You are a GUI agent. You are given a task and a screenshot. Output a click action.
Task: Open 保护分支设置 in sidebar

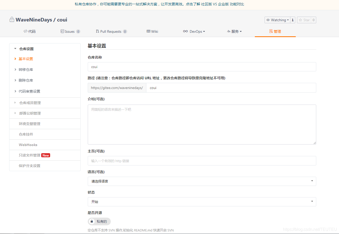pyautogui.click(x=45, y=166)
